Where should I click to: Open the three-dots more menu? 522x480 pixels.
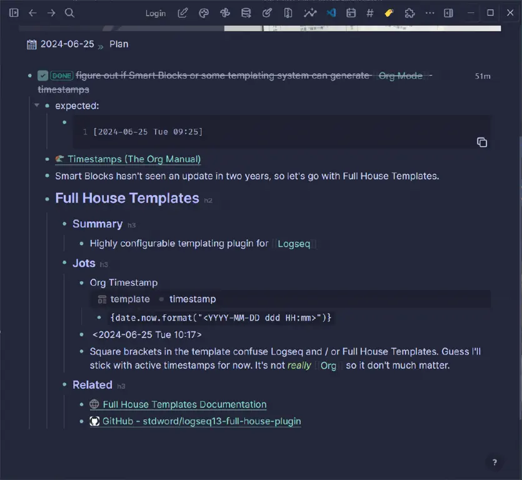pos(429,13)
